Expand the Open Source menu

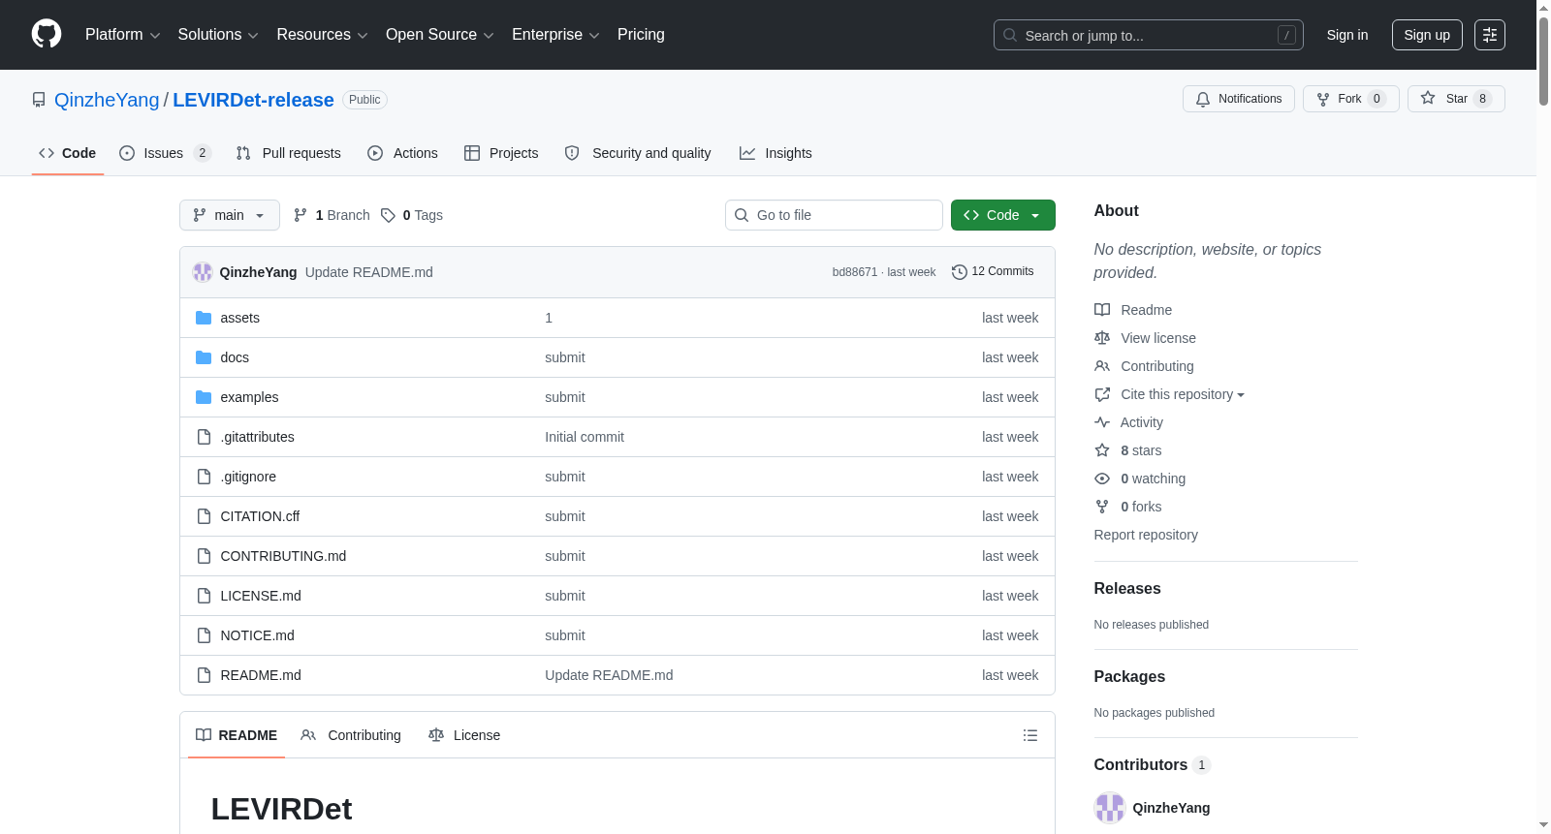(x=440, y=35)
